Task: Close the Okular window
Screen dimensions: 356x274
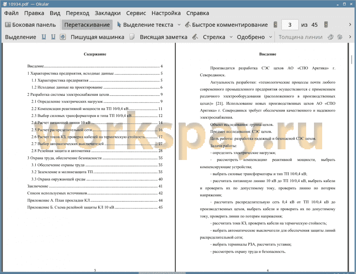Action: [351, 4]
